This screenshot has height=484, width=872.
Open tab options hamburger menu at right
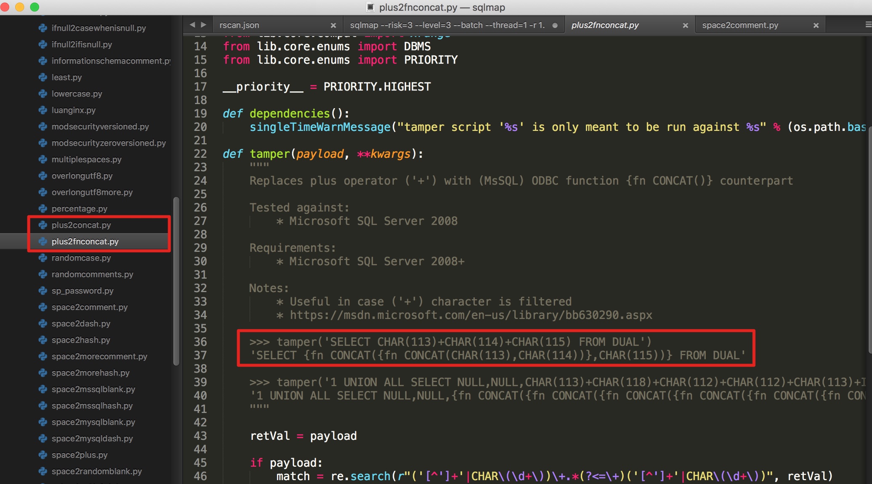pos(868,25)
